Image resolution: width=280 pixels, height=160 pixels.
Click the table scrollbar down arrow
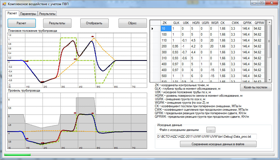pos(269,80)
